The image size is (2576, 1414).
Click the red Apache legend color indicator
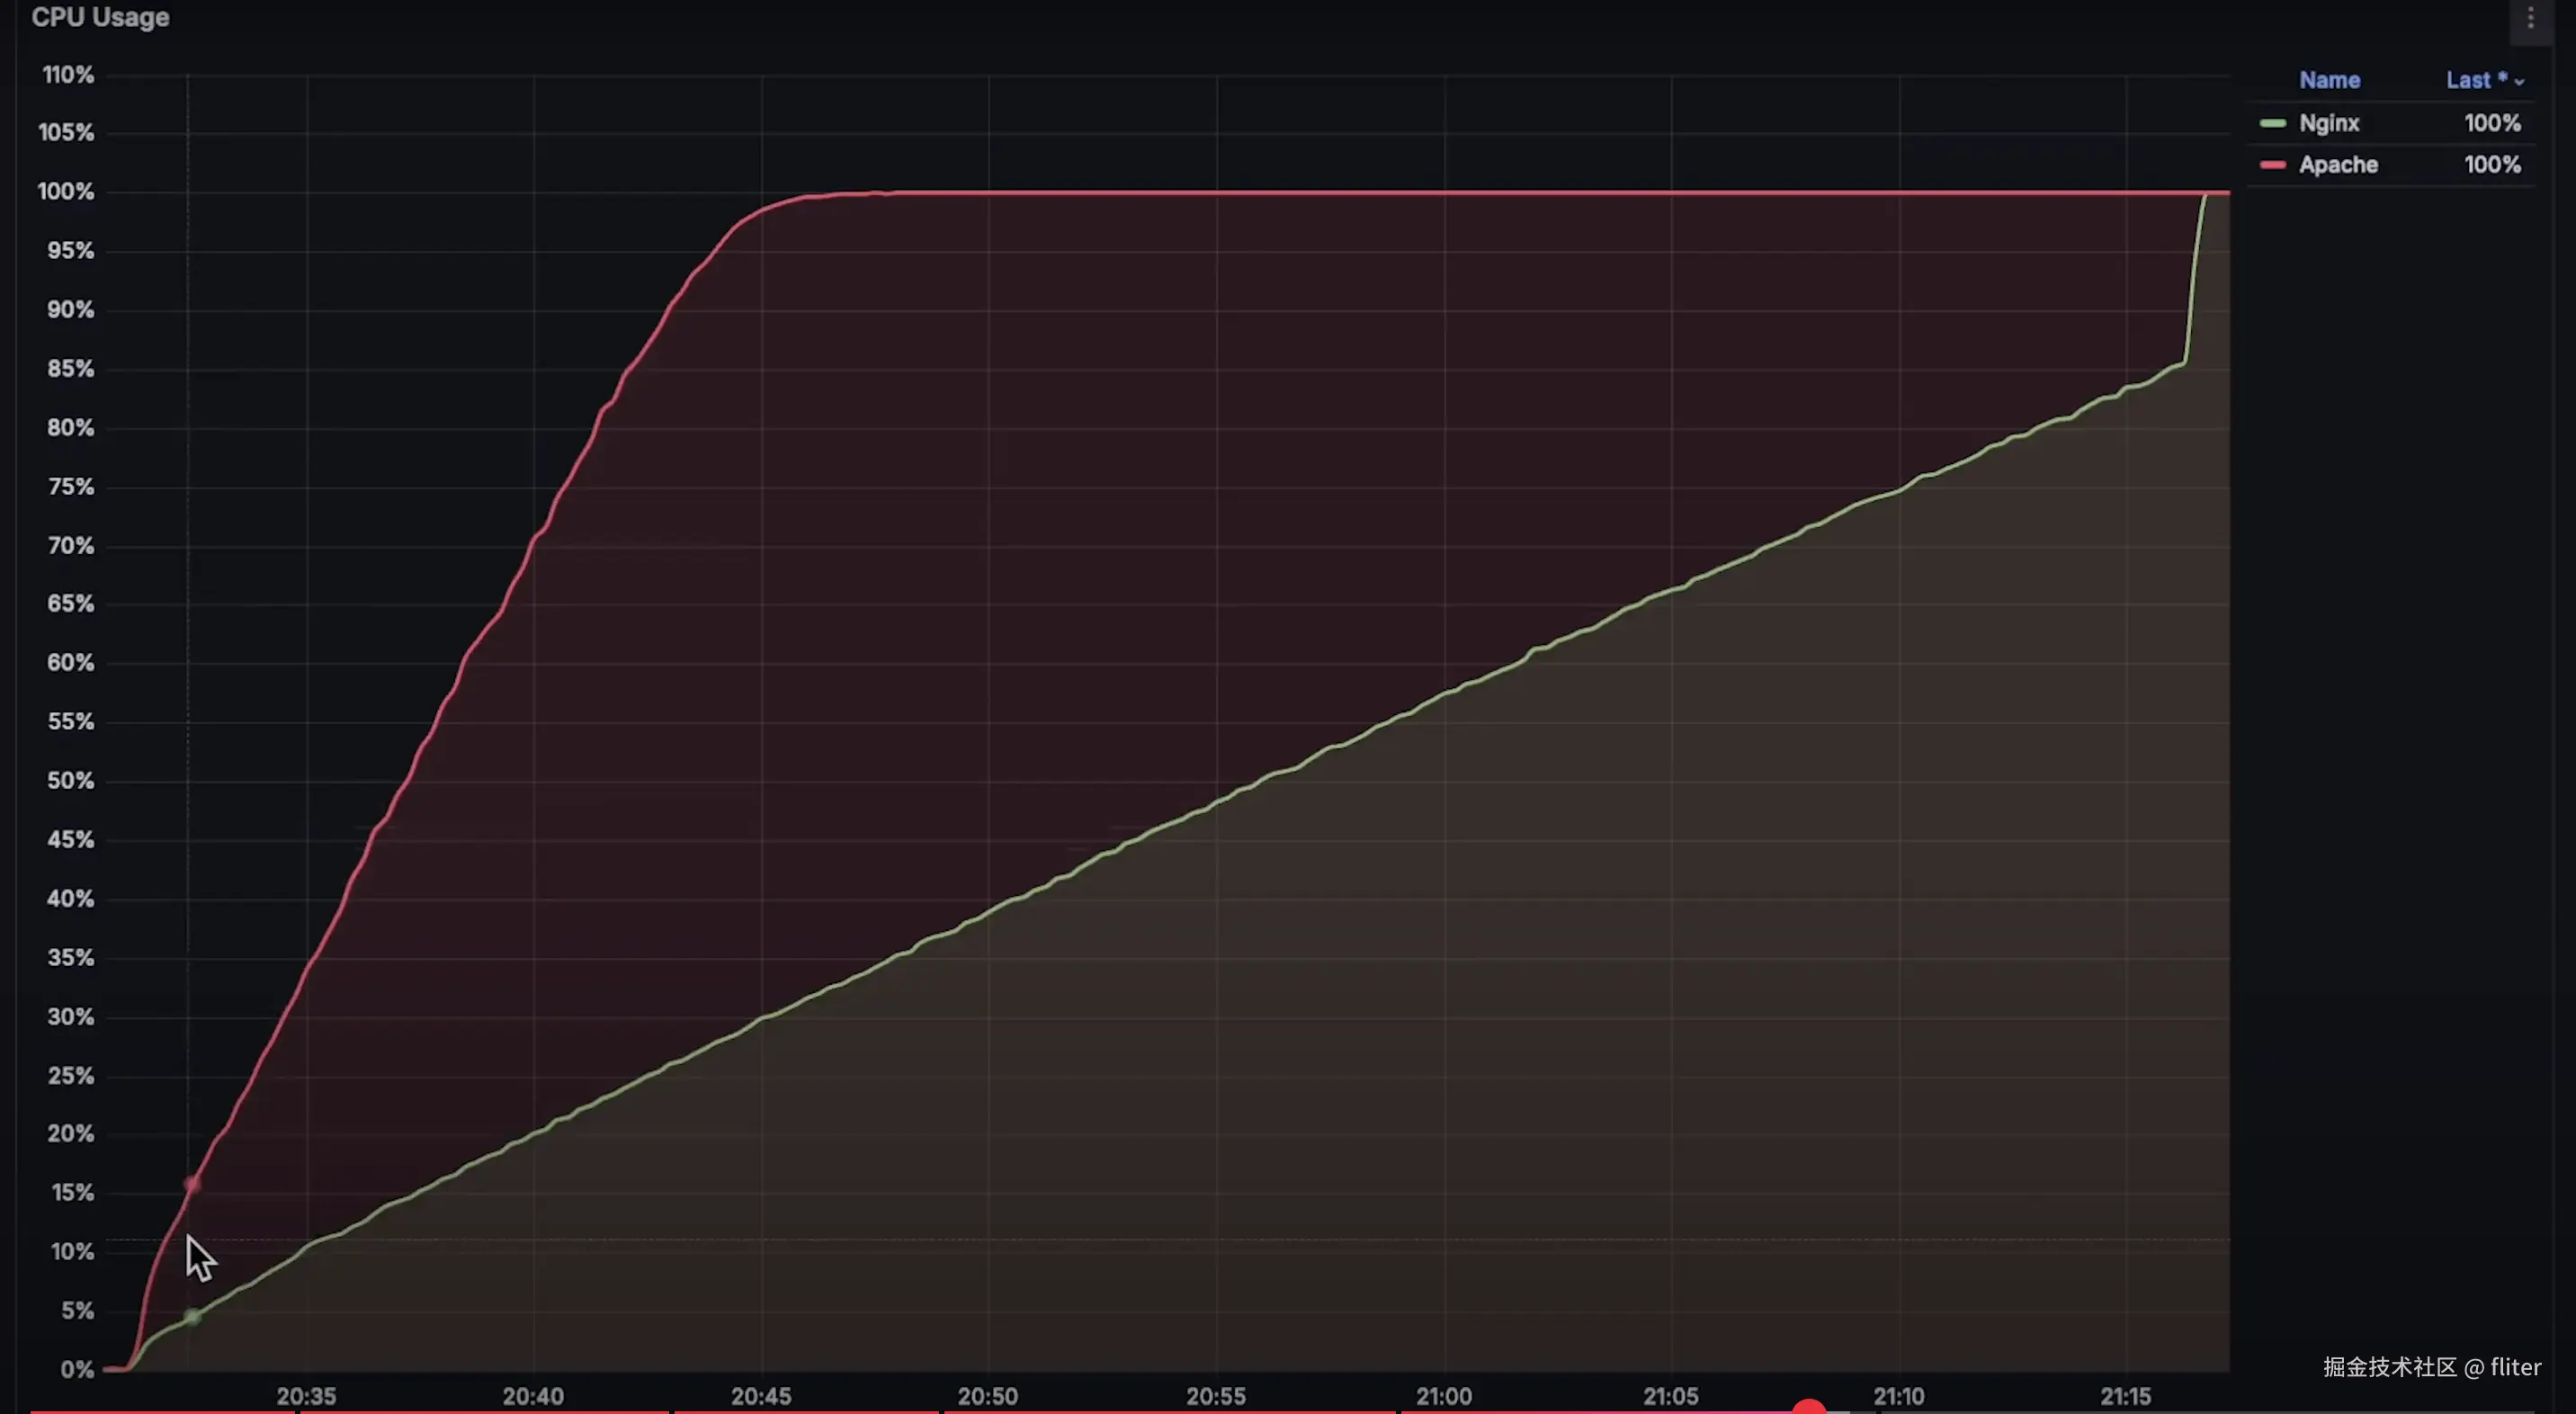click(x=2272, y=165)
